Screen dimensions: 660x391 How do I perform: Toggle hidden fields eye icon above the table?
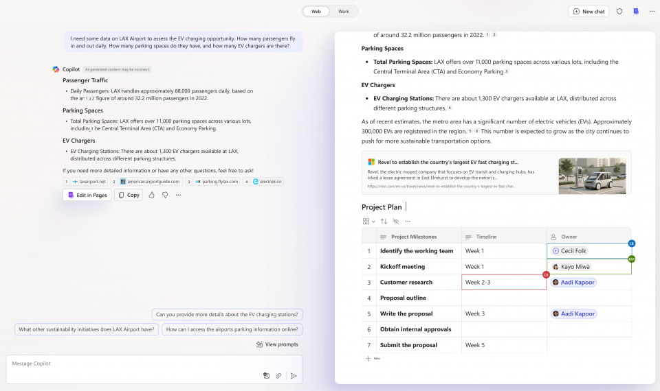[395, 222]
